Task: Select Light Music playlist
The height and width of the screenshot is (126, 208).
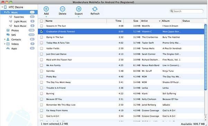Action: tap(20, 21)
